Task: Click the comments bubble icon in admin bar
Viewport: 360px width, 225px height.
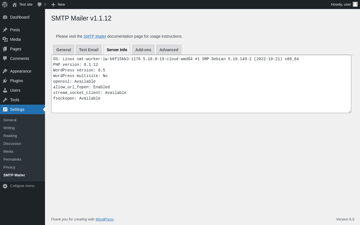Action: tap(40, 4)
